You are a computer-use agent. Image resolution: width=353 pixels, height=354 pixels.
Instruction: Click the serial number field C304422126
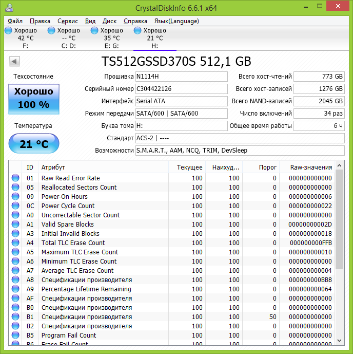[x=182, y=89]
